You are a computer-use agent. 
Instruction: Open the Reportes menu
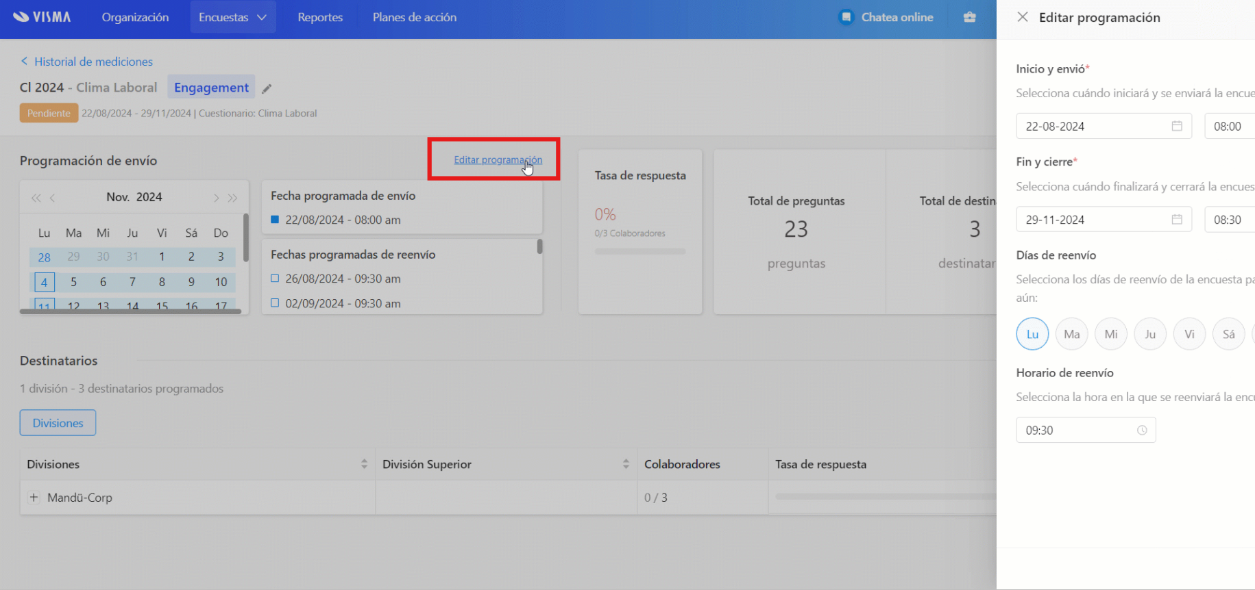[320, 17]
